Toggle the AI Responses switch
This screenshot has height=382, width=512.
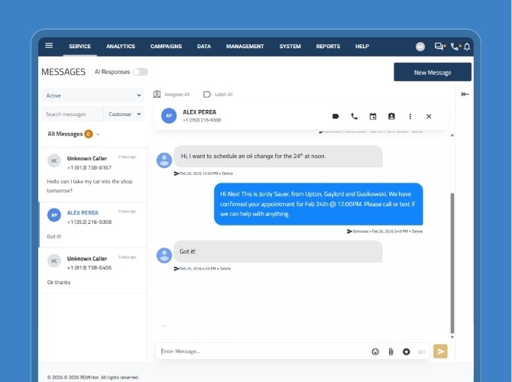click(140, 72)
